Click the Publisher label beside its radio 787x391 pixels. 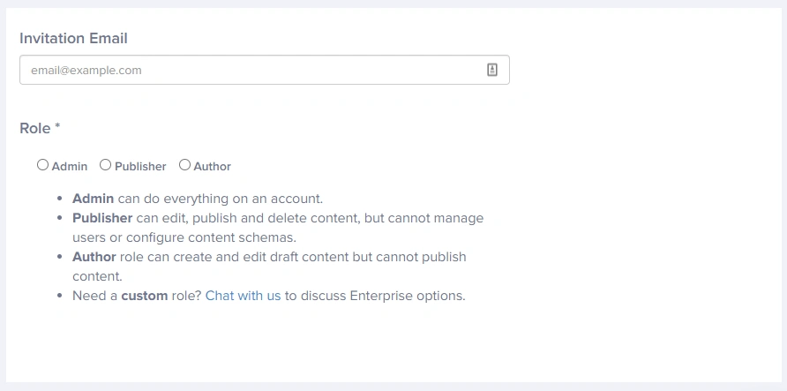click(140, 166)
